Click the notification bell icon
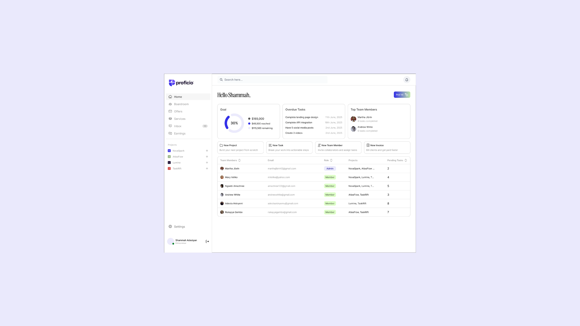The height and width of the screenshot is (326, 580). (407, 80)
